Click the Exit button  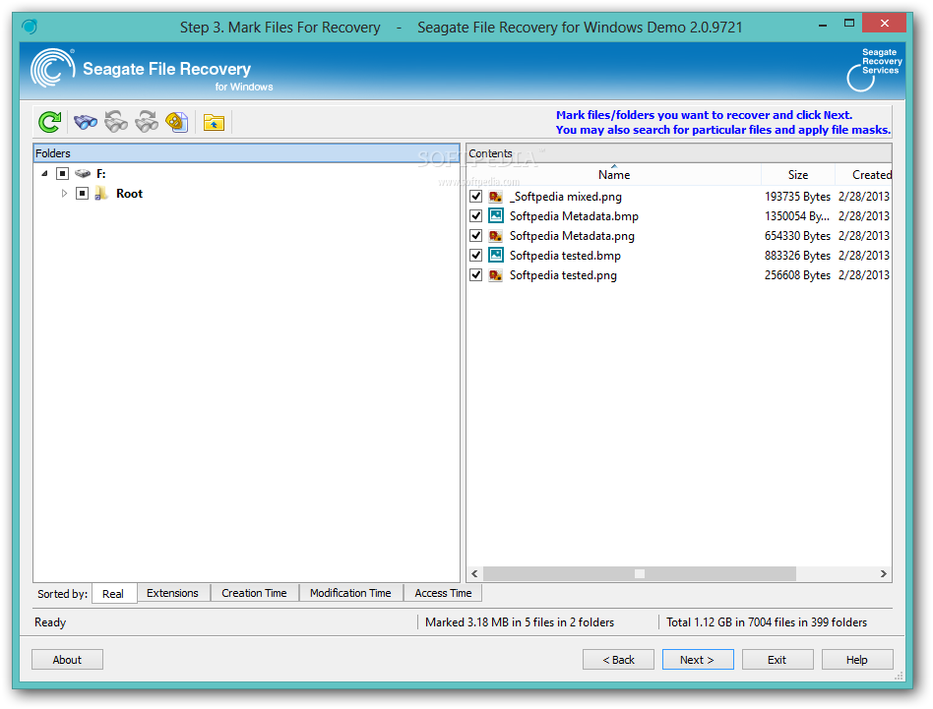[x=777, y=660]
